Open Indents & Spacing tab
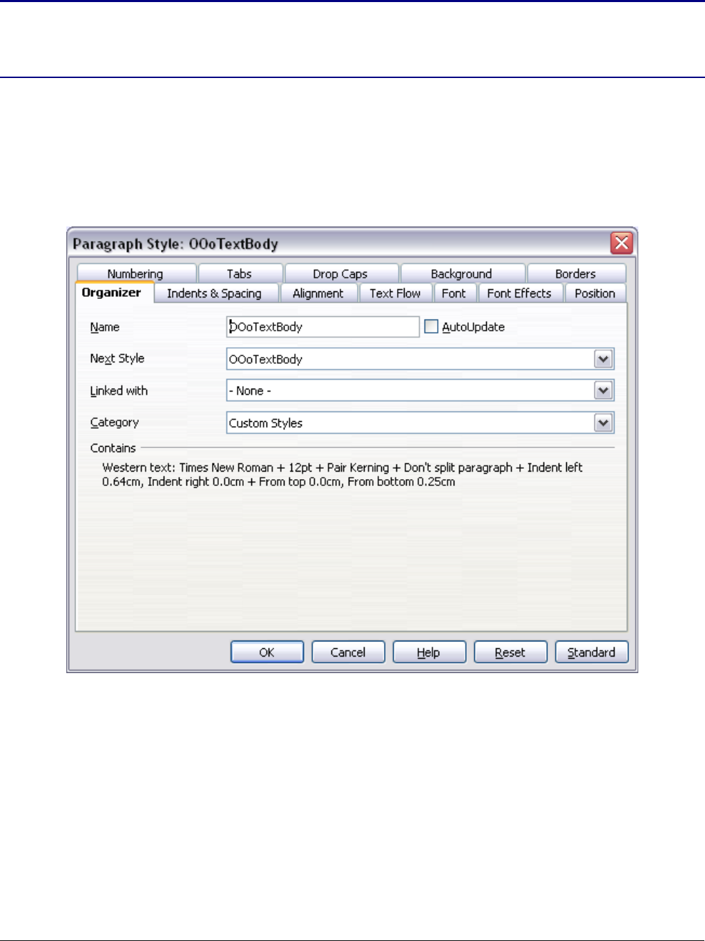Screen dimensions: 705x941 click(215, 293)
